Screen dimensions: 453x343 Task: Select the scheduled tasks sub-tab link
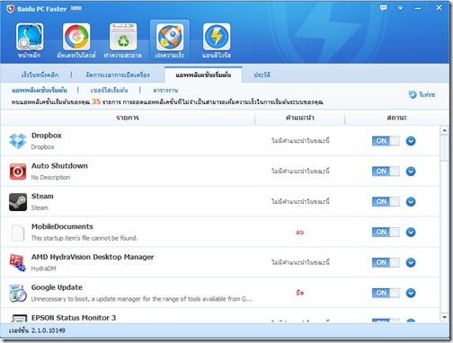coord(165,90)
